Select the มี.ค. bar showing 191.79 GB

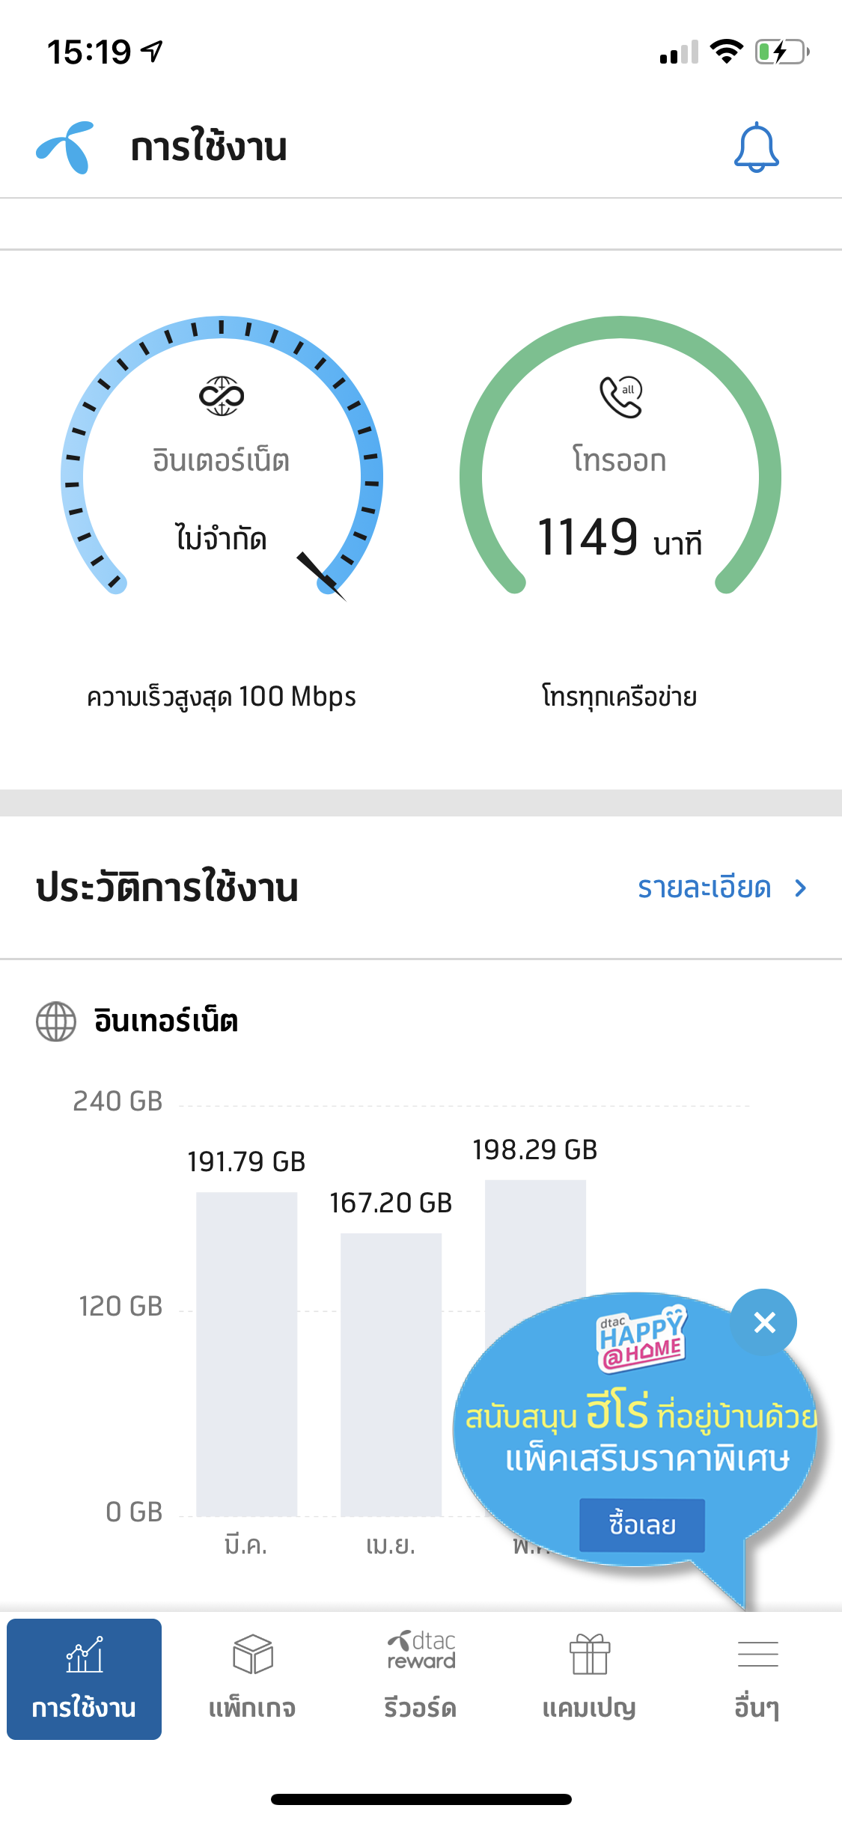246,1354
